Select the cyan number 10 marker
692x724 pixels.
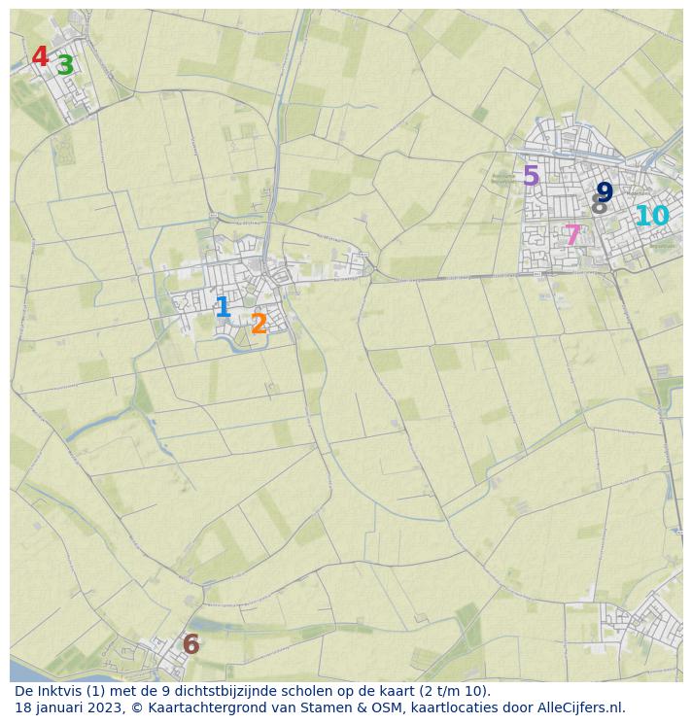point(651,217)
